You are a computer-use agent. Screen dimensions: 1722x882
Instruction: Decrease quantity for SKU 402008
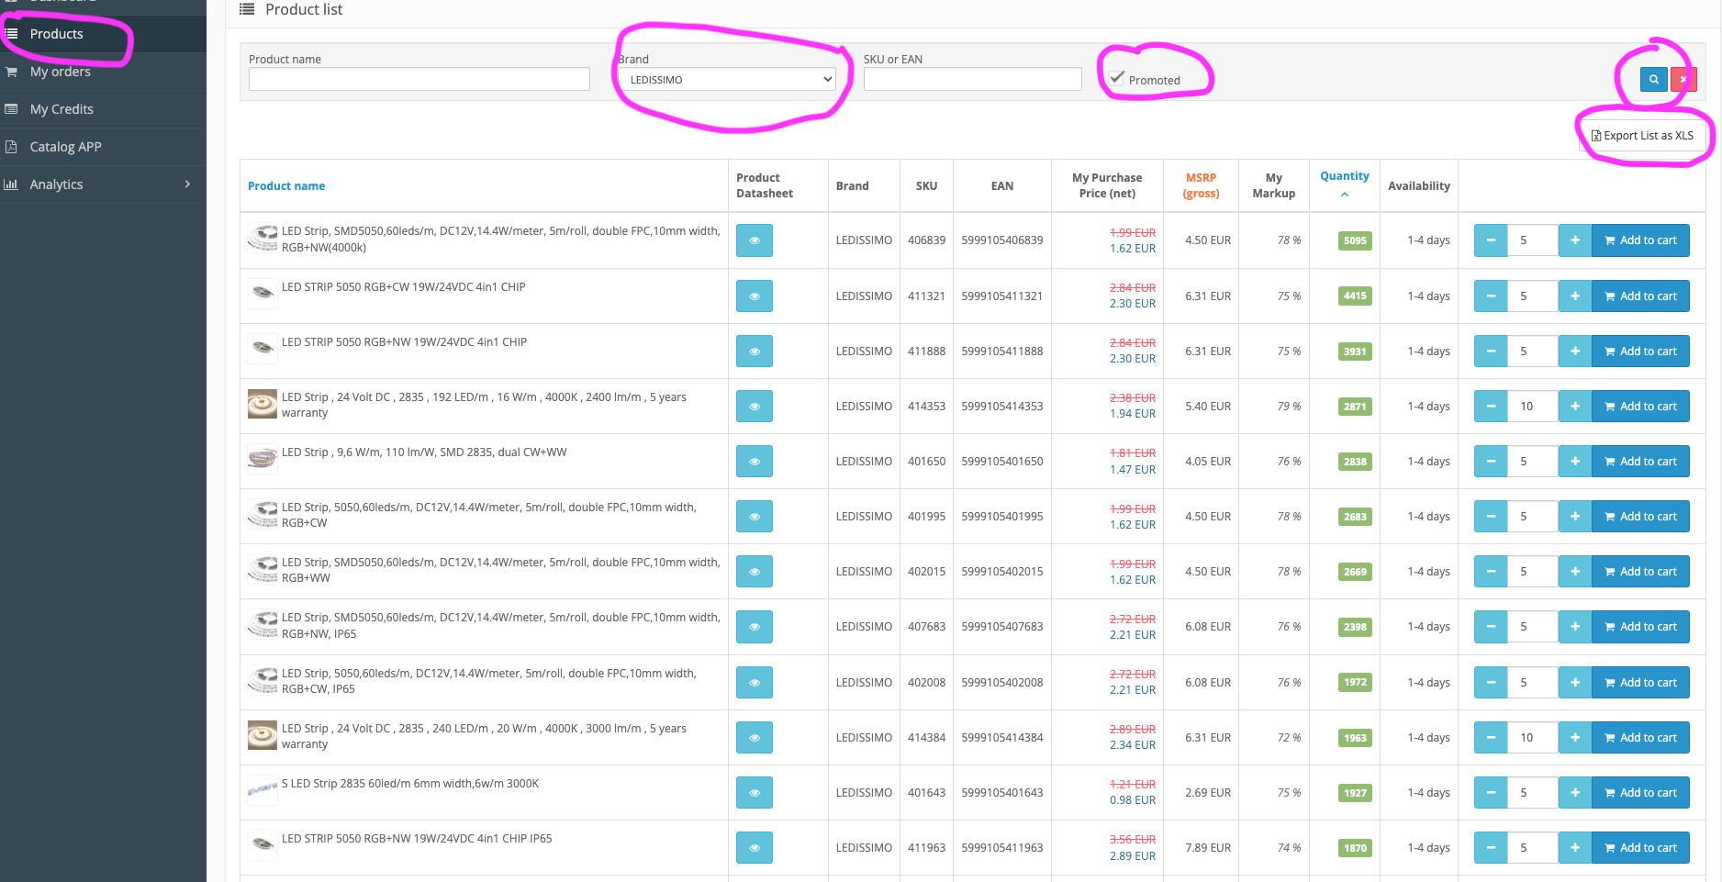pos(1491,683)
